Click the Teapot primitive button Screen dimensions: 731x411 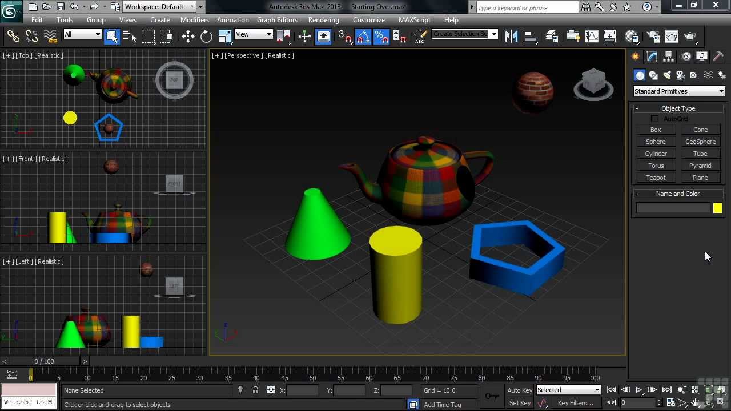pos(656,178)
